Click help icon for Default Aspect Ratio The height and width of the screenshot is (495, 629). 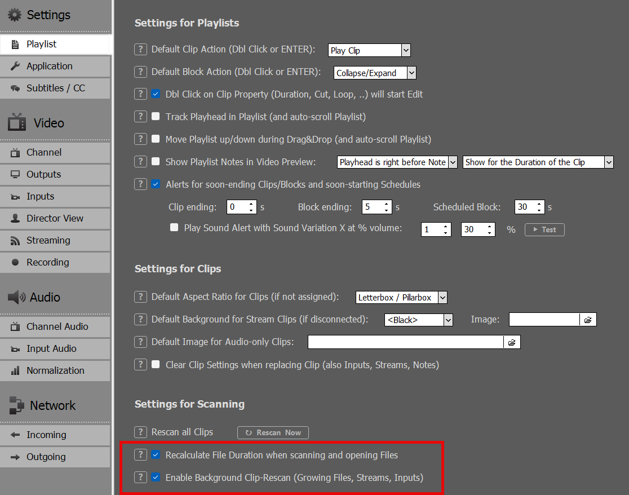141,297
